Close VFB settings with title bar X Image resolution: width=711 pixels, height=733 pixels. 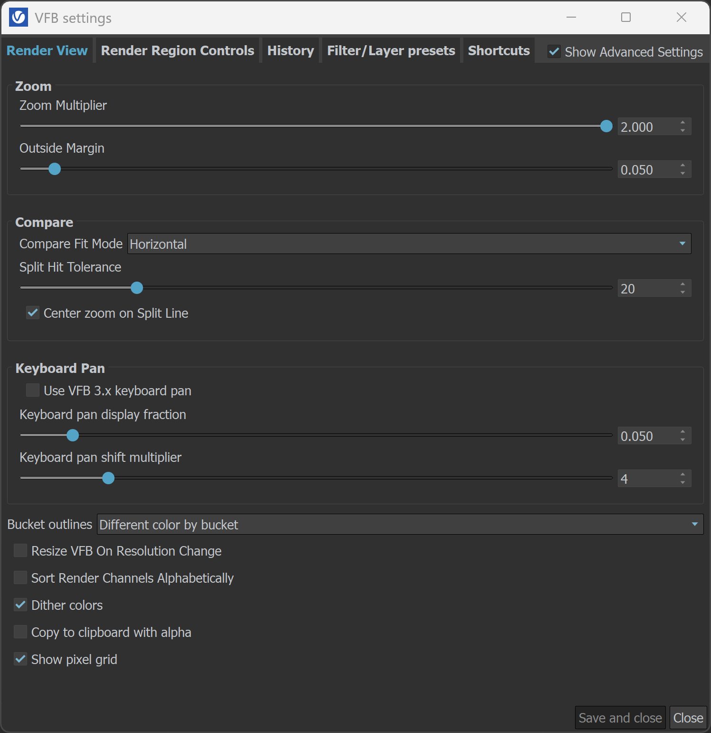pos(682,17)
